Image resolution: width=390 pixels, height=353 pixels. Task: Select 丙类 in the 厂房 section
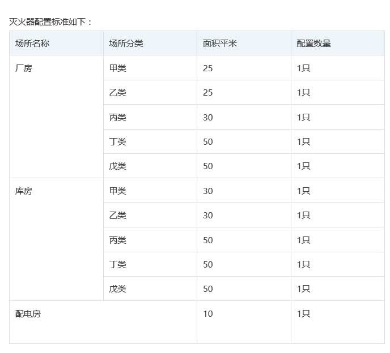point(117,117)
